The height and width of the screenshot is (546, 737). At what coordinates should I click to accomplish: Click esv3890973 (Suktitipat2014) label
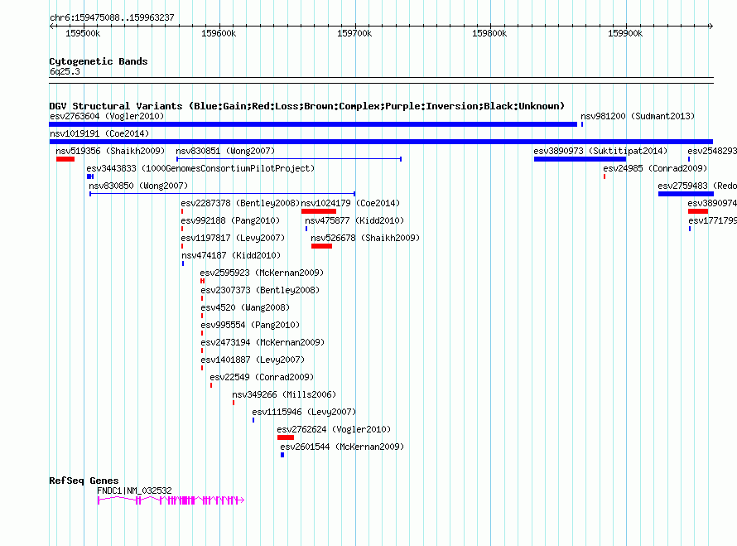600,151
